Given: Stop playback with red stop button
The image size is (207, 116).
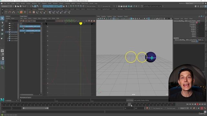Looking at the screenshot, I should (198, 104).
